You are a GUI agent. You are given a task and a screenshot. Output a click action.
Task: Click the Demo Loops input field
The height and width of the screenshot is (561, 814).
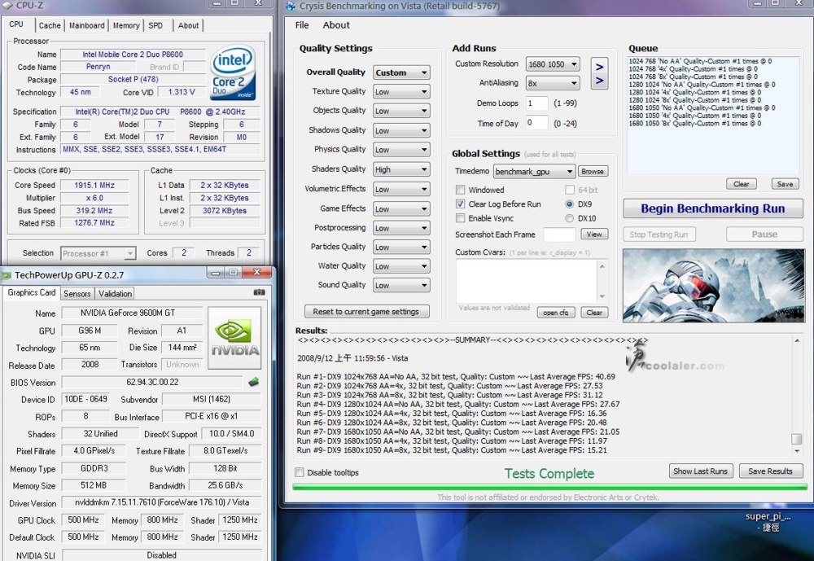pyautogui.click(x=536, y=103)
